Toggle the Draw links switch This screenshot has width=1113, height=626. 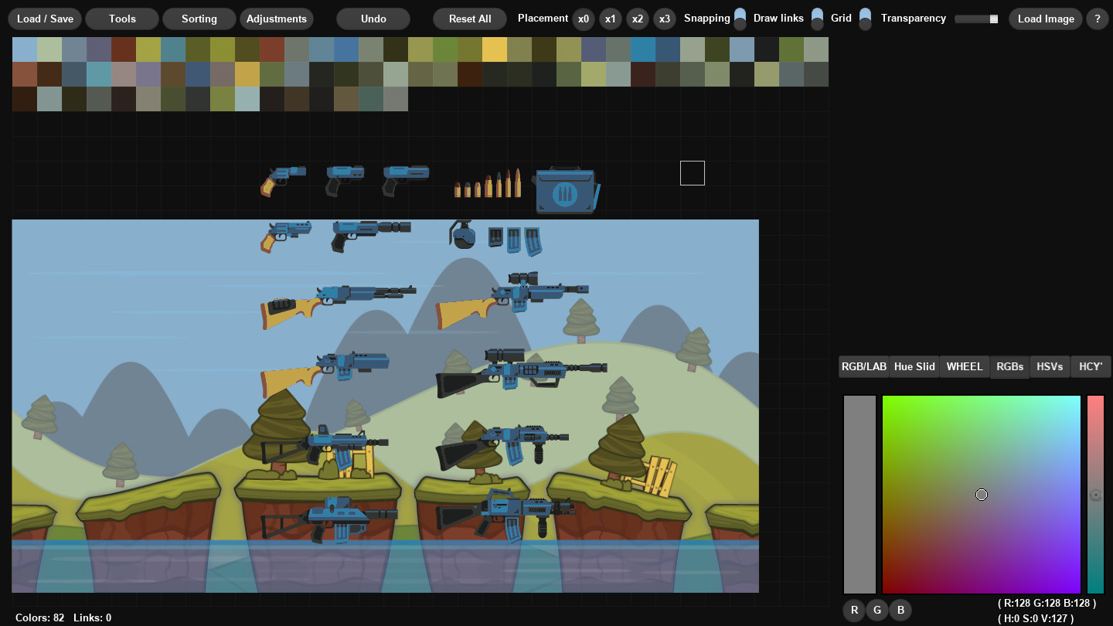(817, 17)
